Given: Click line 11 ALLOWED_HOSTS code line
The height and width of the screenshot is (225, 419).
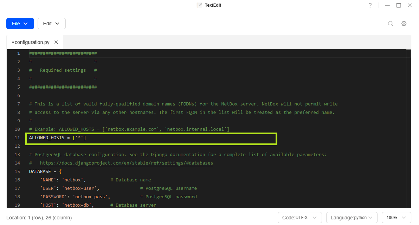Looking at the screenshot, I should (x=58, y=138).
